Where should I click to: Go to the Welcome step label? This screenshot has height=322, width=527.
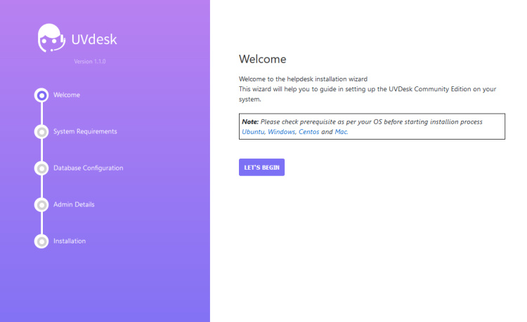tap(67, 95)
